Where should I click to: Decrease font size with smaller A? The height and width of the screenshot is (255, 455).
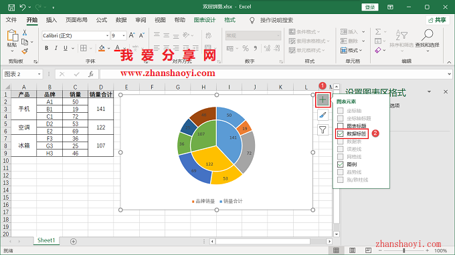[142, 35]
